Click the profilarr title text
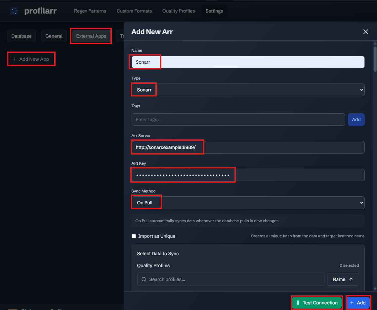 tap(41, 11)
